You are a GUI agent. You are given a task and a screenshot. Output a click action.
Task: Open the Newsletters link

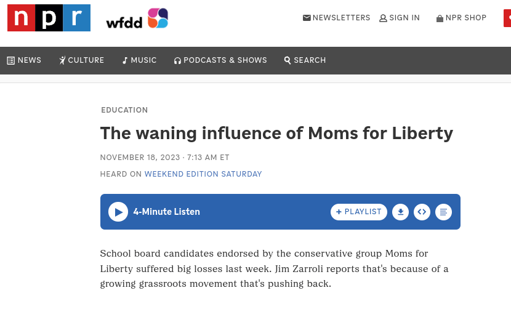tap(337, 18)
